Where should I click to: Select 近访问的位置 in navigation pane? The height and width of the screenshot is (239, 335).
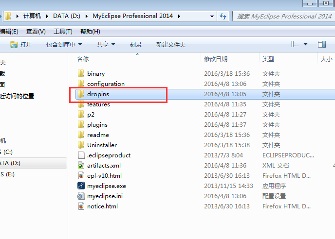click(17, 96)
